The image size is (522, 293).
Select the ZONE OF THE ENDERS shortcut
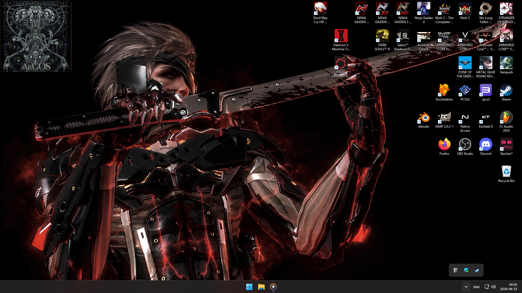pyautogui.click(x=465, y=67)
